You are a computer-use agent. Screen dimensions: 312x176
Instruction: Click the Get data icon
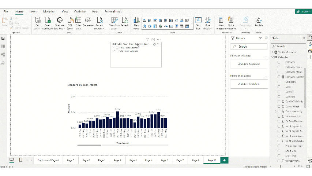(38, 21)
